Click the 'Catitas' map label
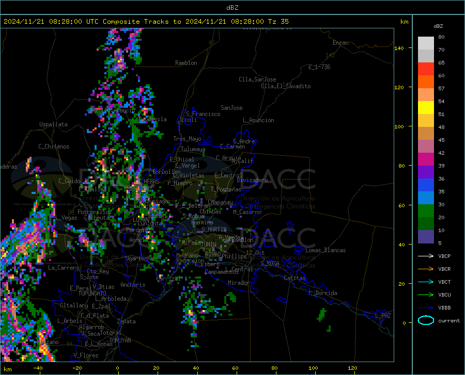This screenshot has width=465, height=375. [295, 278]
